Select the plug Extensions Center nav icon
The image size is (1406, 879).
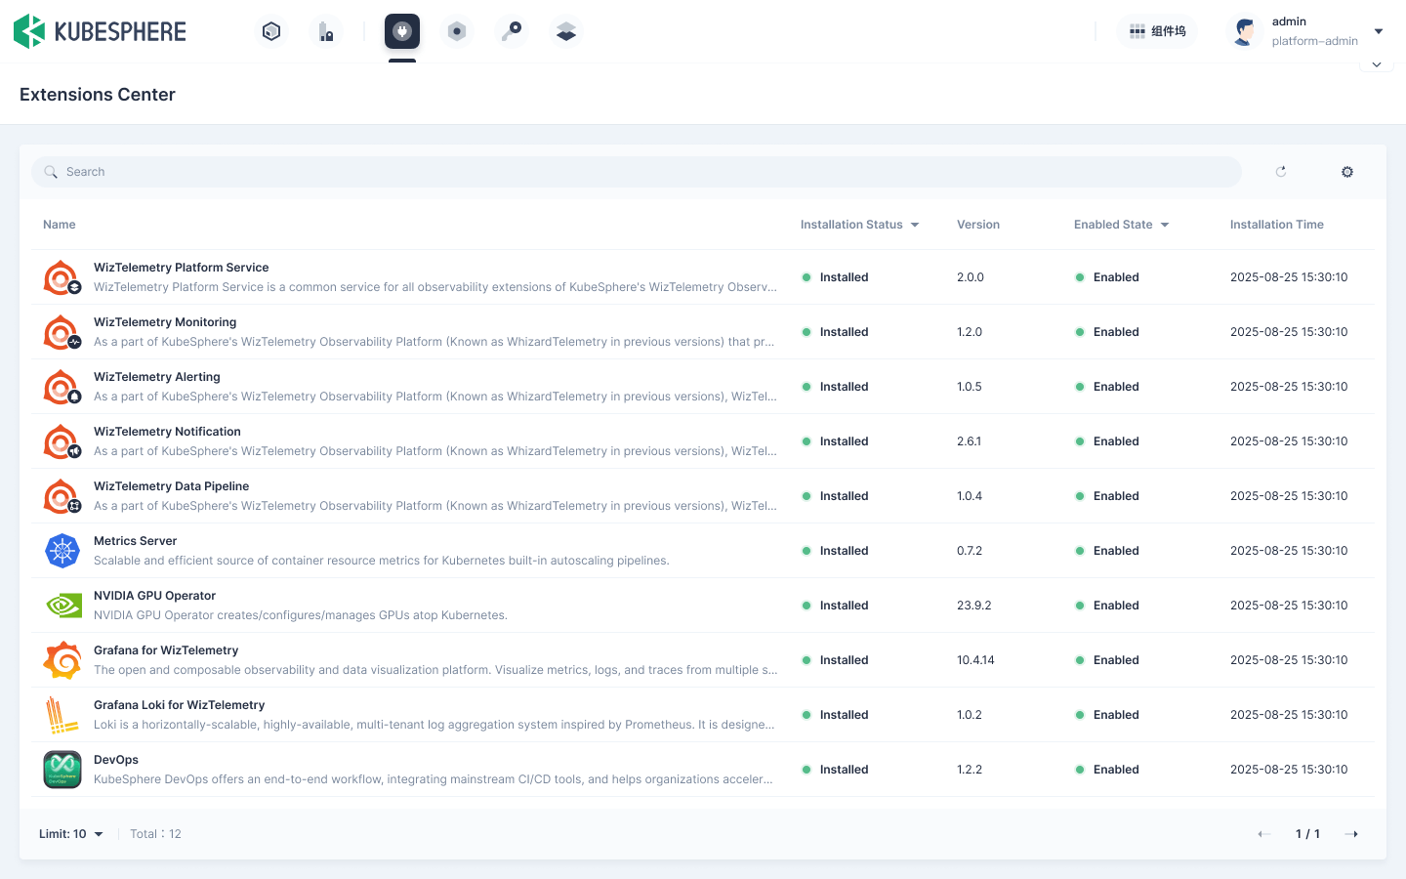401,31
